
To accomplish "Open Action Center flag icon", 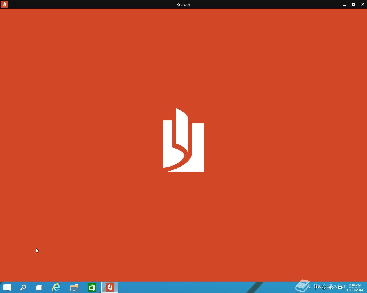I will coord(317,288).
